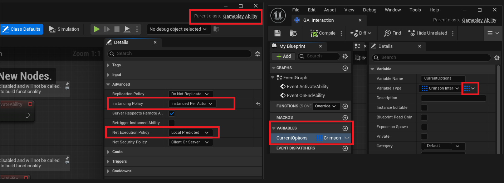504x183 pixels.
Task: Open the array container type dropdown
Action: [x=470, y=88]
